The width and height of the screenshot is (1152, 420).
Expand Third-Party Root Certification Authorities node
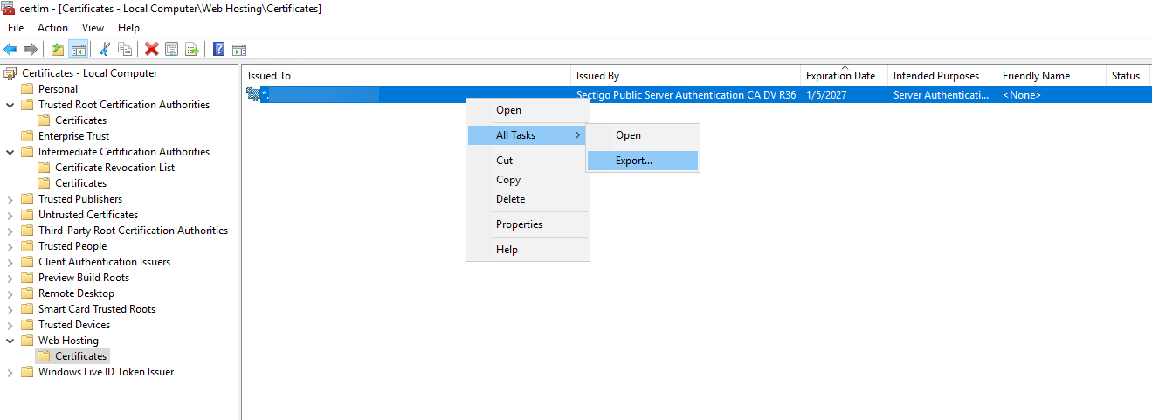[x=10, y=231]
